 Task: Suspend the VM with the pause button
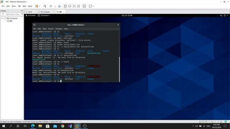coord(37,6)
